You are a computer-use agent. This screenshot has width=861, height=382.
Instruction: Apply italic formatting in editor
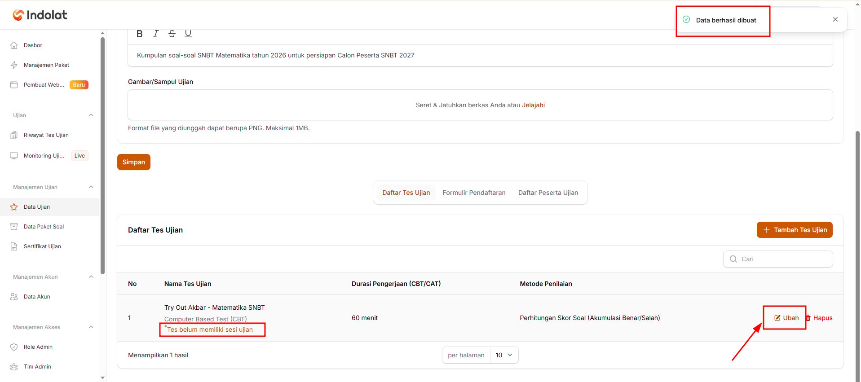[x=156, y=34]
